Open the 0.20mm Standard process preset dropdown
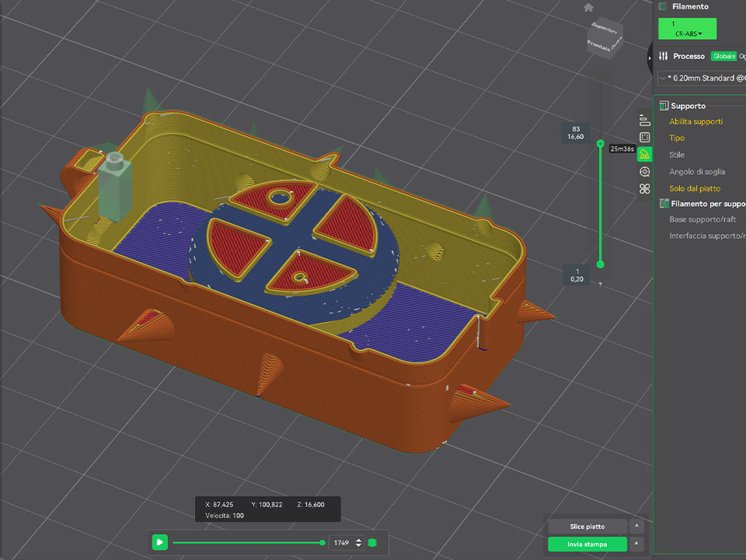 click(699, 79)
